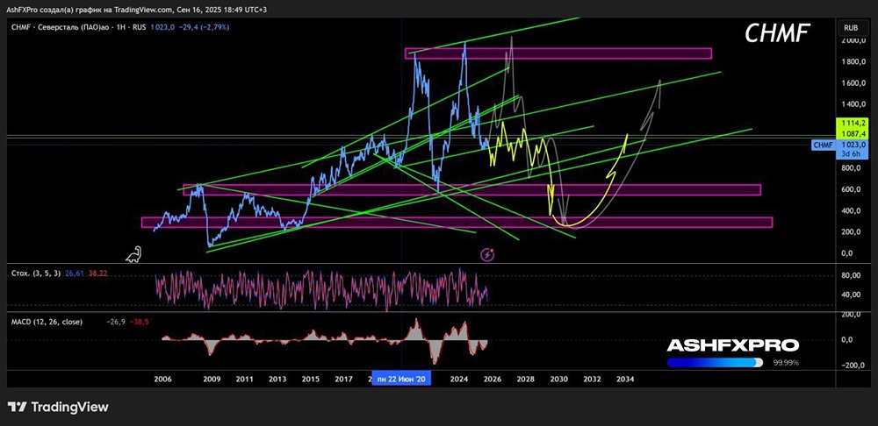The width and height of the screenshot is (878, 426).
Task: Click the 2028 label on time axis
Action: click(x=525, y=379)
